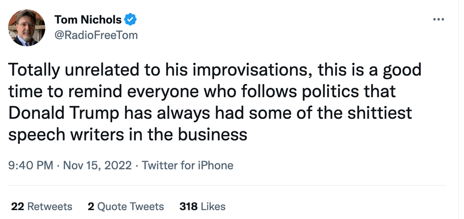View the 22 Retweets list
The width and height of the screenshot is (464, 219).
42,206
